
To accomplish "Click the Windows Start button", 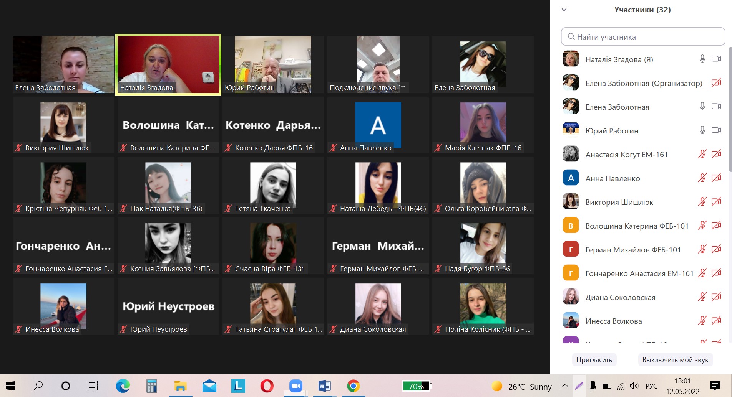I will click(x=10, y=386).
